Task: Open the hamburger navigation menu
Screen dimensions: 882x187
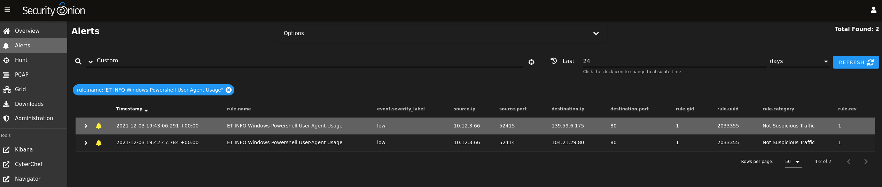Action: tap(7, 10)
